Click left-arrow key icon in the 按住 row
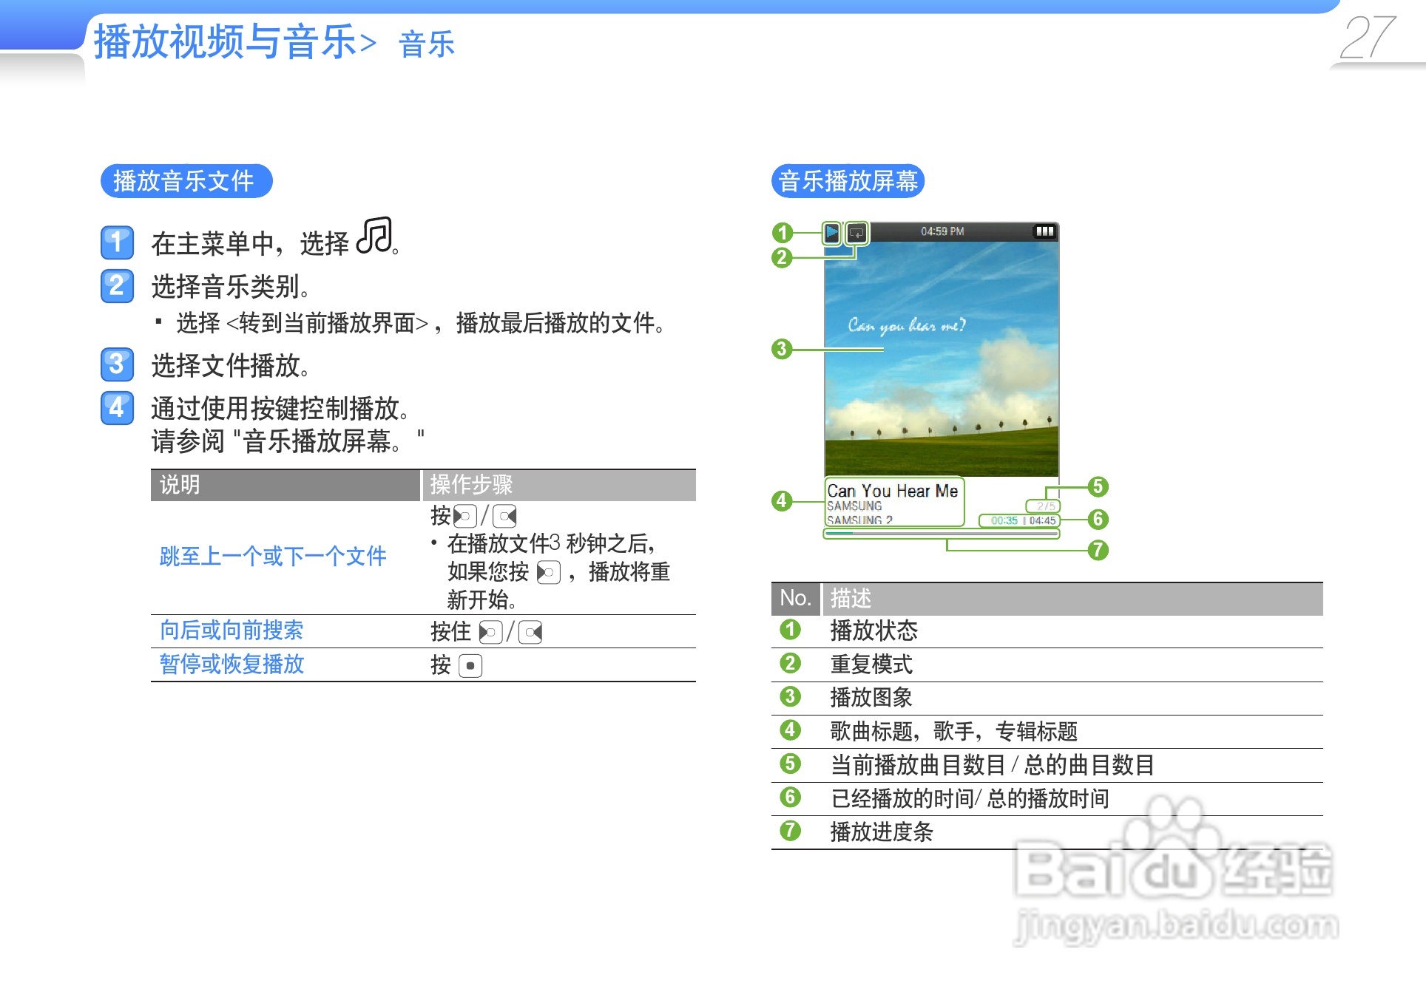The image size is (1426, 1006). coord(490,633)
